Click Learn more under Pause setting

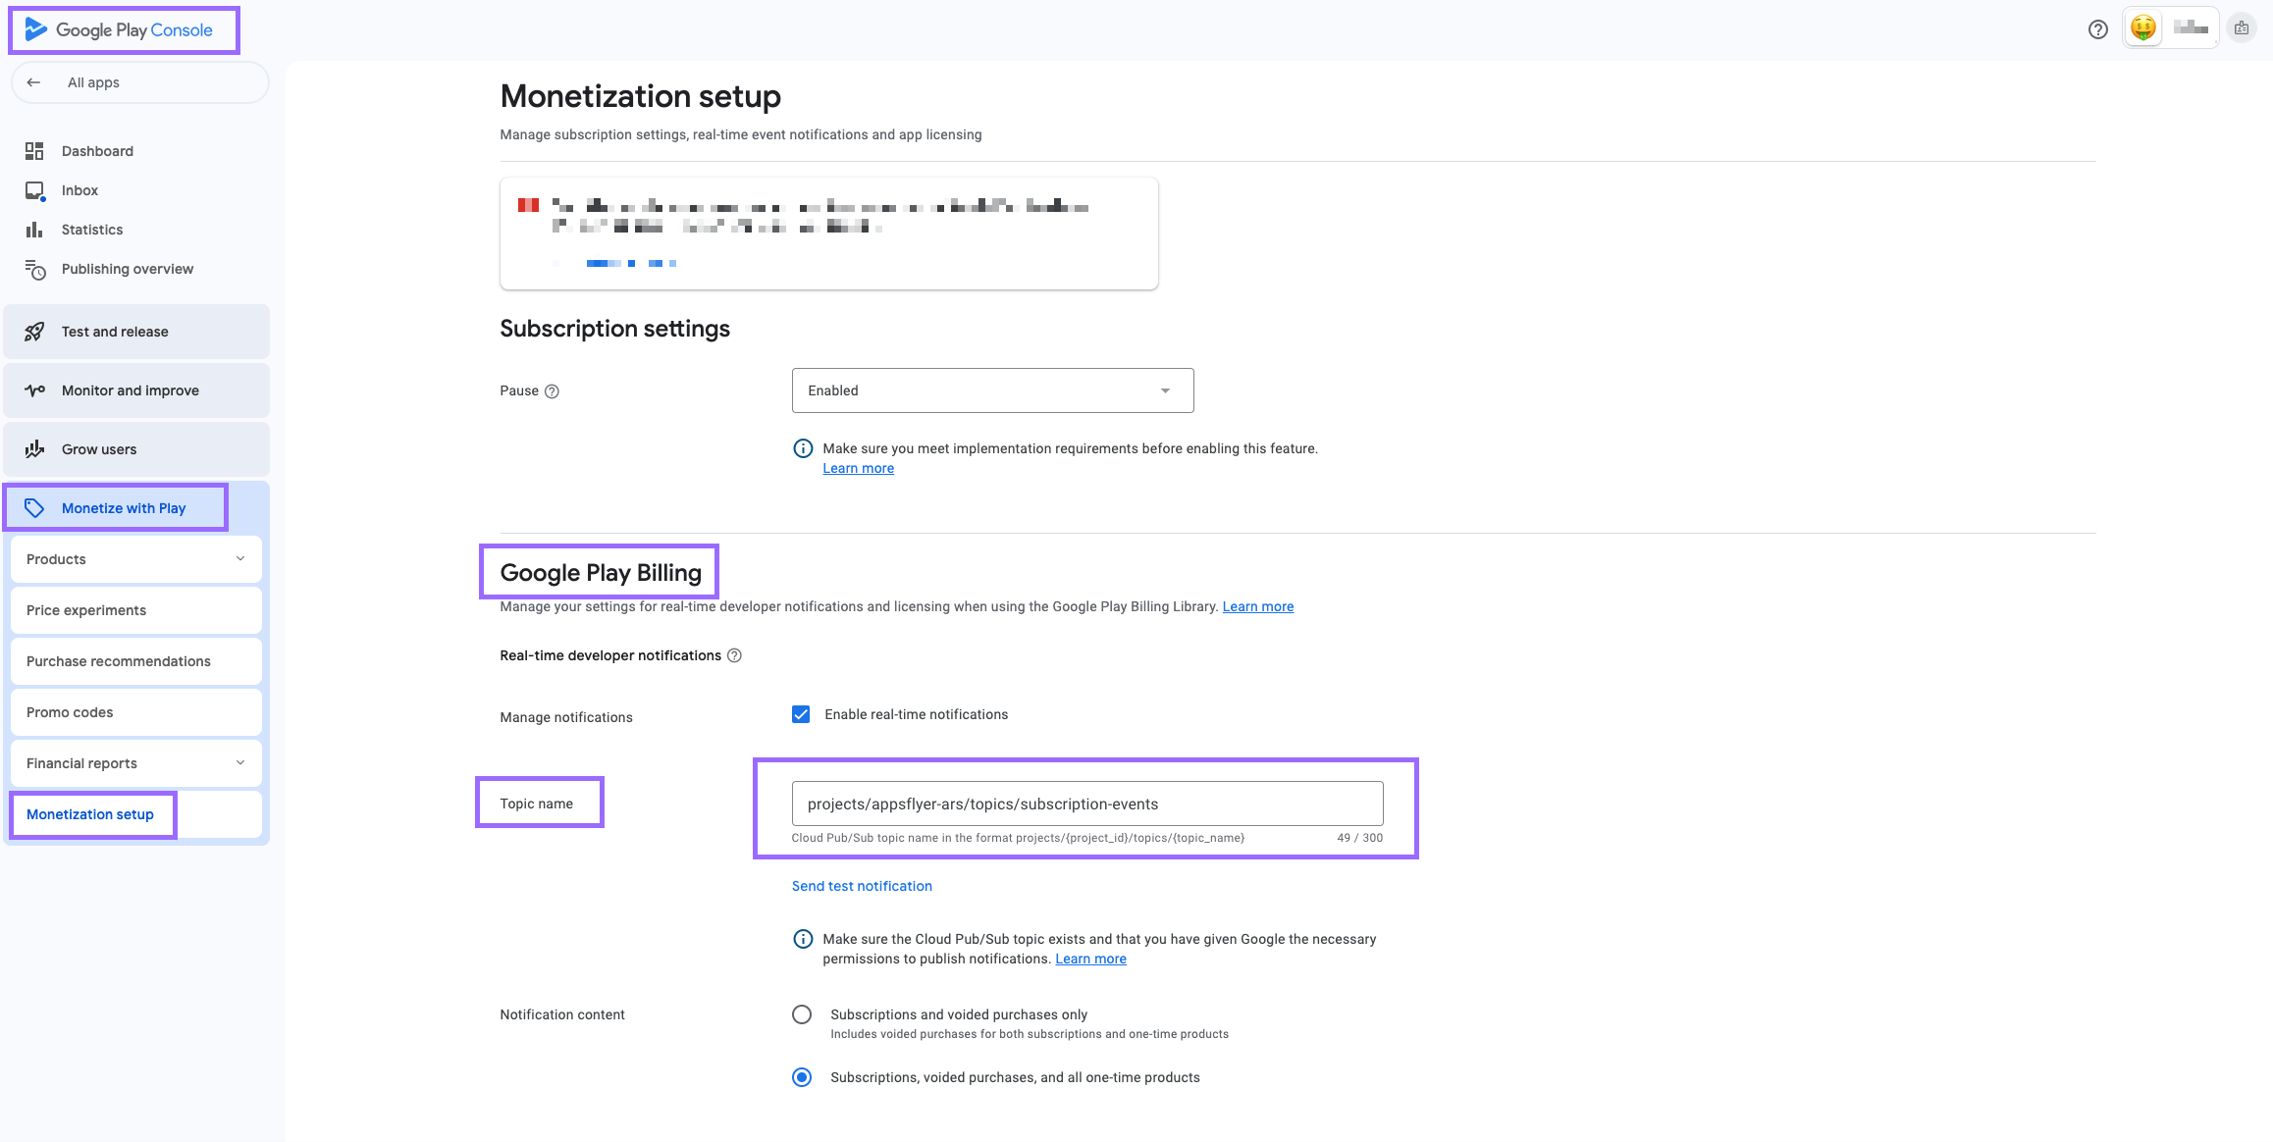click(x=858, y=468)
